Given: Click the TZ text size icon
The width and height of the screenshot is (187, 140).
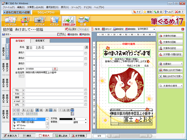Looking at the screenshot, I should coord(72,114).
